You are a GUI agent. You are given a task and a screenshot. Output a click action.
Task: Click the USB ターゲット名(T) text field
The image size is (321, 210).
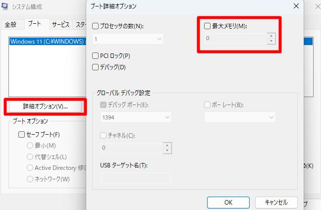[x=136, y=178]
